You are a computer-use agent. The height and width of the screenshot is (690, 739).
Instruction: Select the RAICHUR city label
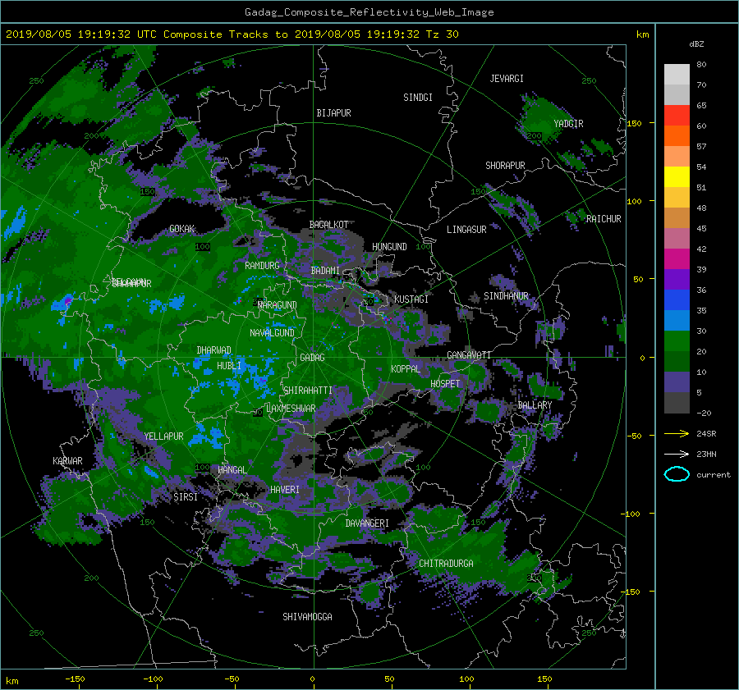tap(604, 219)
